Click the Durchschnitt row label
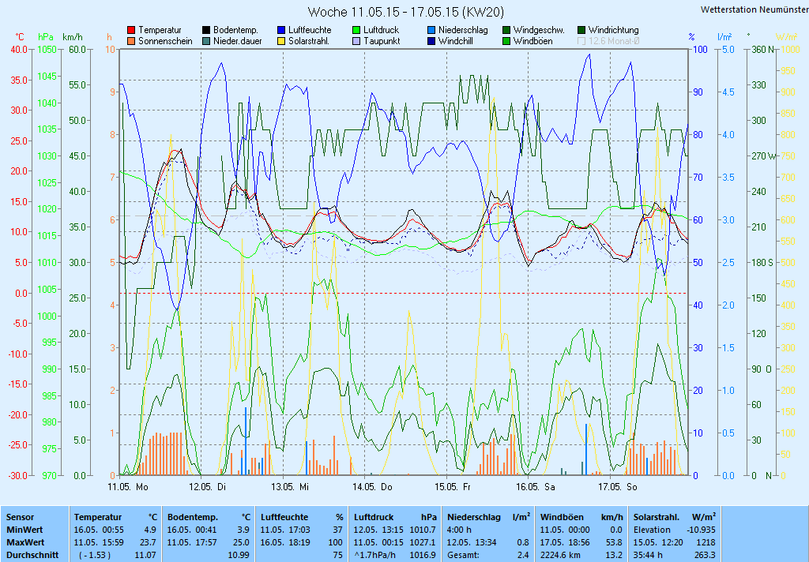Image resolution: width=809 pixels, height=562 pixels. coord(32,556)
